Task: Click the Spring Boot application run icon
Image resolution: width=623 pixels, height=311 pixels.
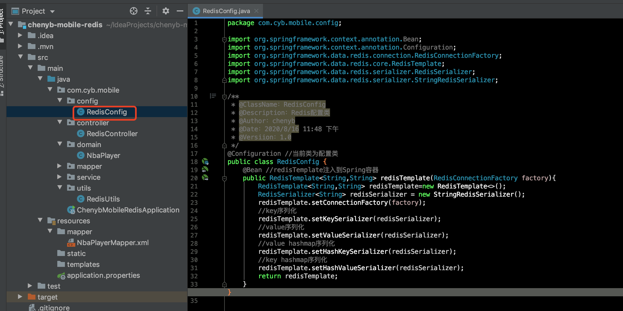Action: click(x=71, y=210)
